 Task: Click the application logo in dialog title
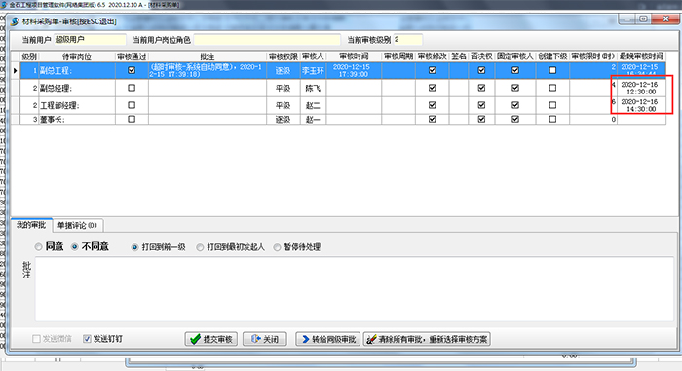click(x=15, y=21)
